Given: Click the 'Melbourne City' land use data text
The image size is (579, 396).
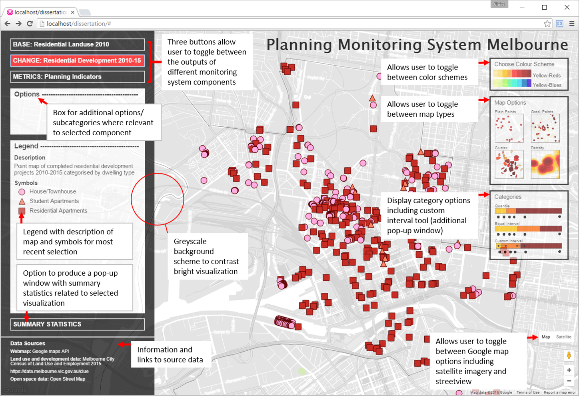Looking at the screenshot, I should click(99, 359).
